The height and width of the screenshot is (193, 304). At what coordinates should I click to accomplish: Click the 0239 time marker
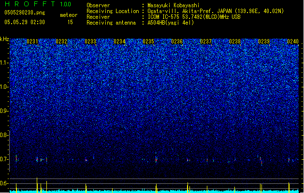tap(264, 41)
